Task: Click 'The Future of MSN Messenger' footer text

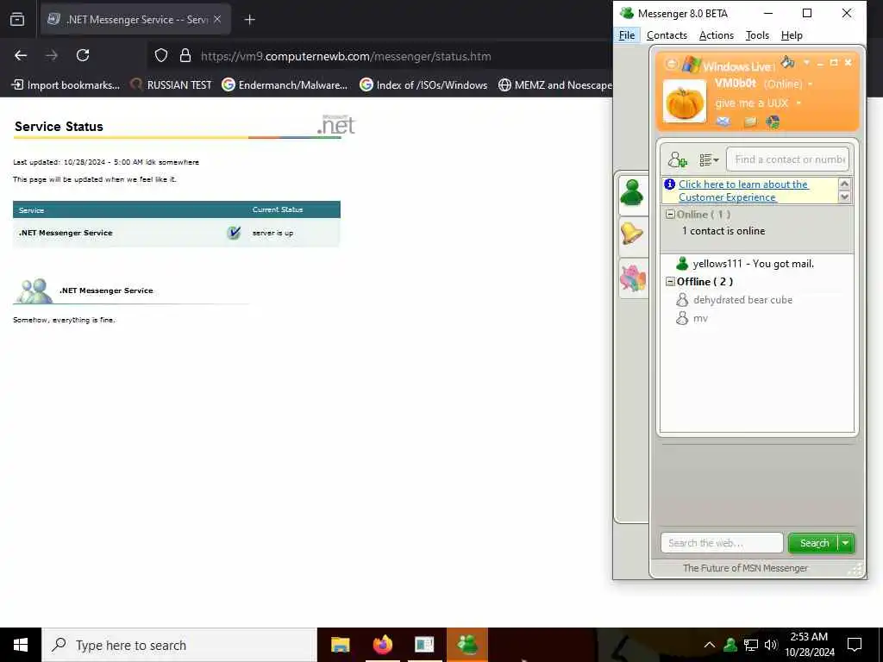Action: (745, 568)
